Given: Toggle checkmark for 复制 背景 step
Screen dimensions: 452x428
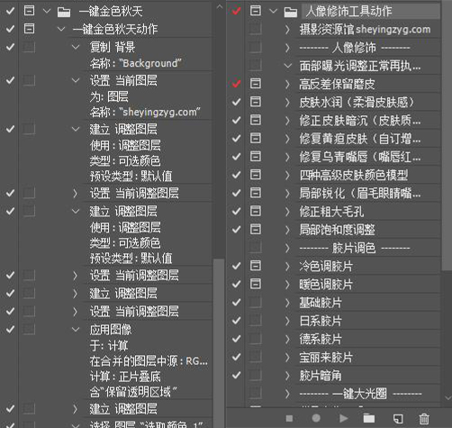Looking at the screenshot, I should pyautogui.click(x=10, y=47).
